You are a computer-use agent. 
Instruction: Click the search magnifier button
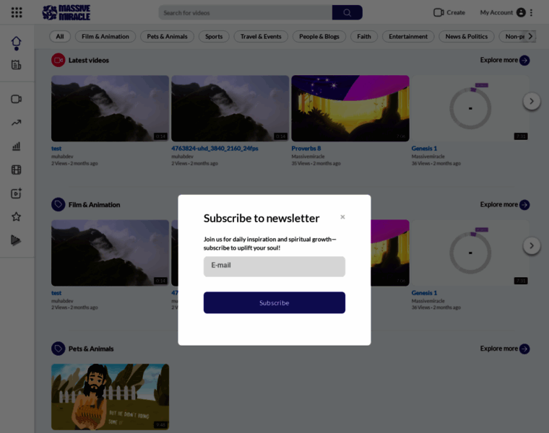347,12
